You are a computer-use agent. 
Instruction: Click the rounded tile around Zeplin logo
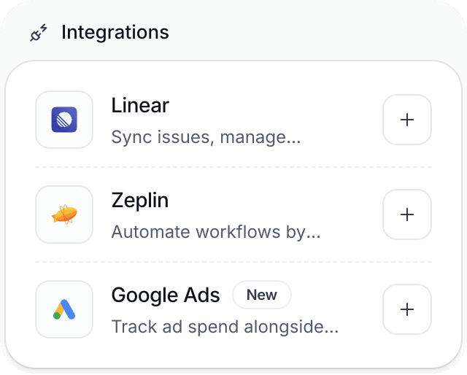[64, 214]
